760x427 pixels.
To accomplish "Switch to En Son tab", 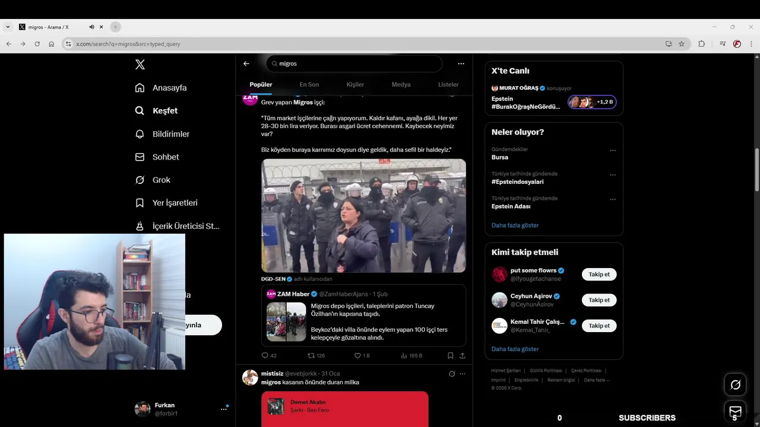I will pyautogui.click(x=309, y=85).
